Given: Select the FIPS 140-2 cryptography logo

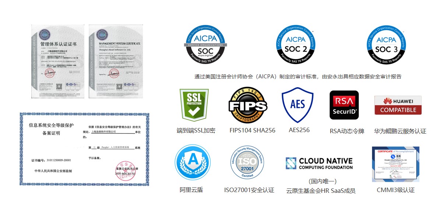Looking at the screenshot, I should point(248,105).
